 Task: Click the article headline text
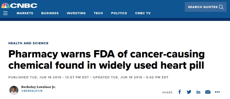106,60
